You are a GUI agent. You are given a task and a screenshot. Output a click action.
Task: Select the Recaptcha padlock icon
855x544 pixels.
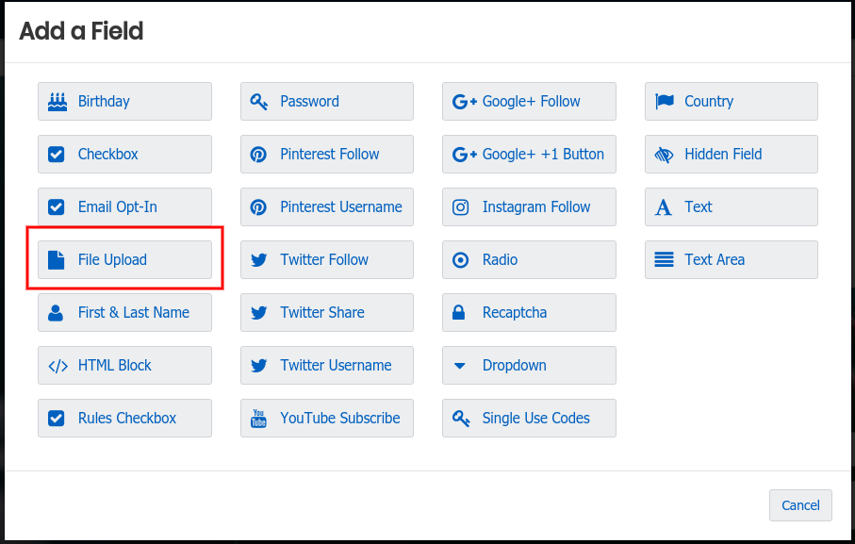(460, 312)
